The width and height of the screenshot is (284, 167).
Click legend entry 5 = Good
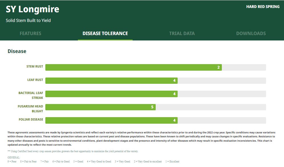coord(78,162)
